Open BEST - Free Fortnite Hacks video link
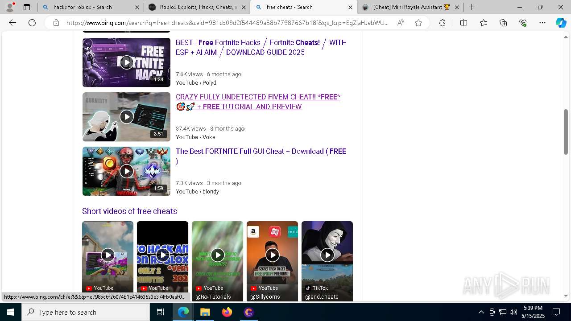The image size is (571, 321). 261,47
